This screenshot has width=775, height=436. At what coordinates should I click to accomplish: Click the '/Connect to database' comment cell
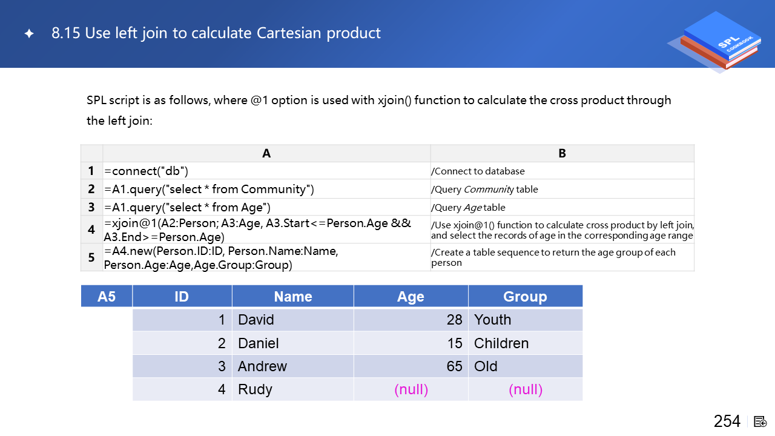click(x=562, y=171)
